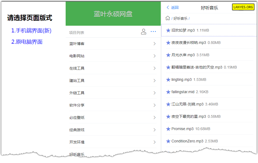Select 1.手机端界面(新) layout link
258x163 pixels.
tap(31, 31)
